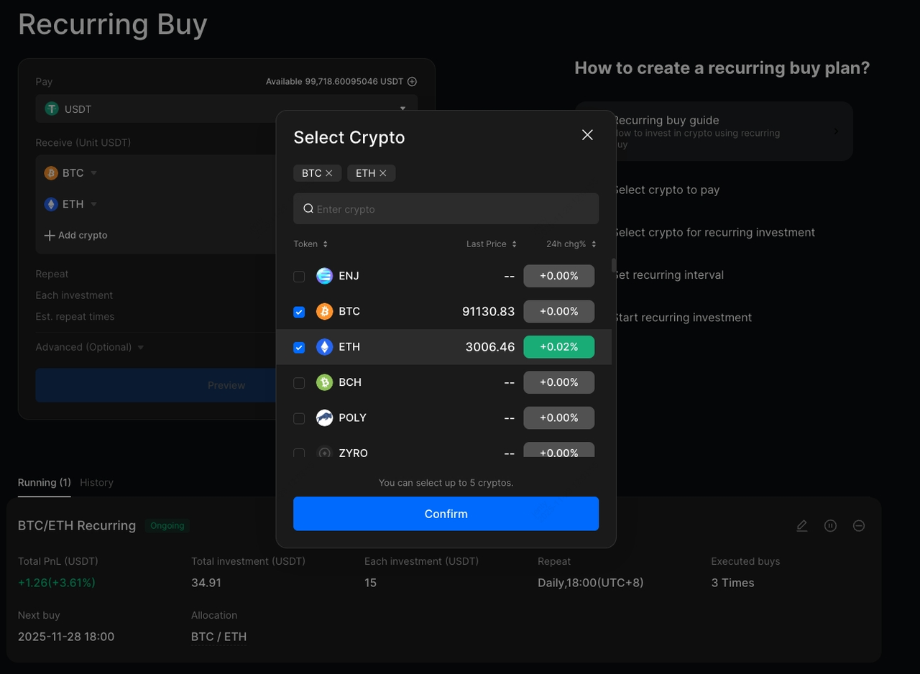Sort by Last Price column
Viewport: 920px width, 674px height.
[x=491, y=244]
